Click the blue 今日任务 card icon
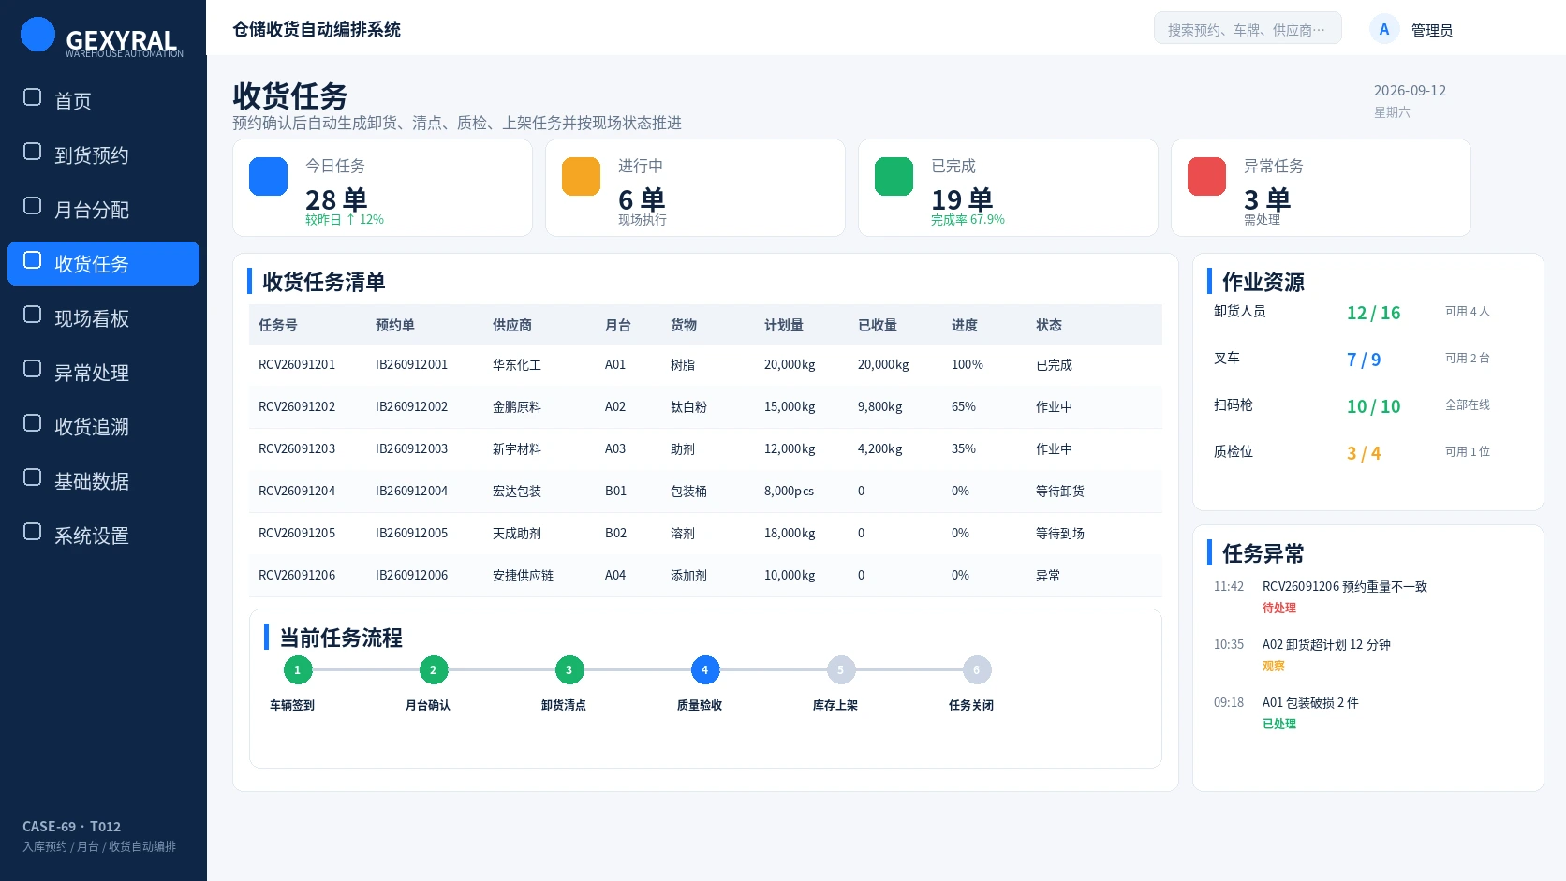Screen dimensions: 1566x881 [268, 176]
